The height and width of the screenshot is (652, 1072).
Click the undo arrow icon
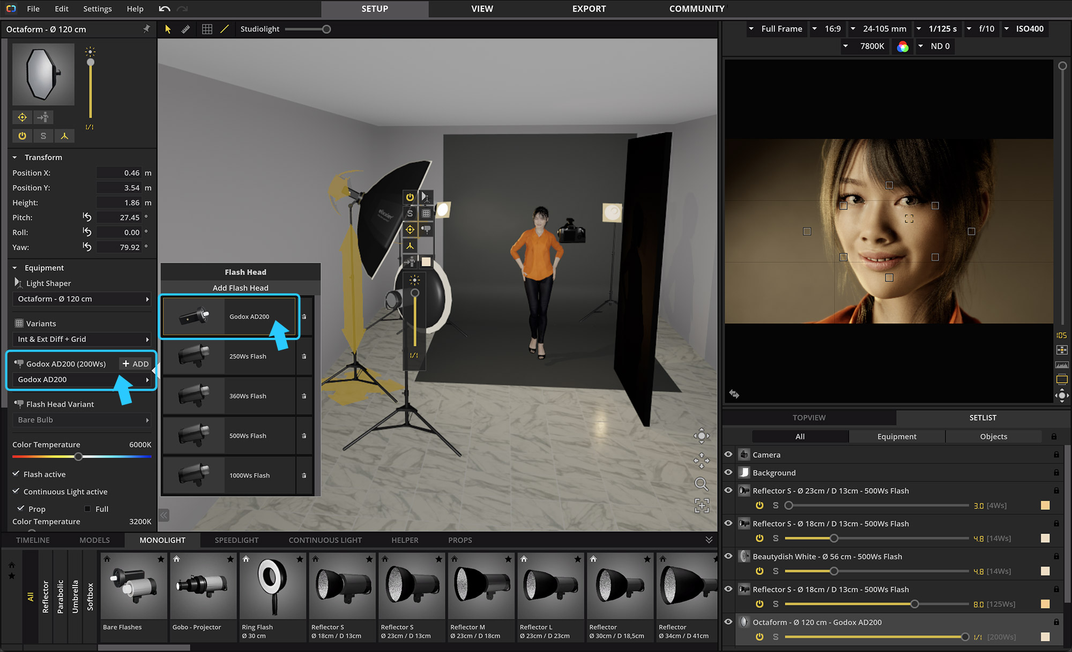(165, 9)
